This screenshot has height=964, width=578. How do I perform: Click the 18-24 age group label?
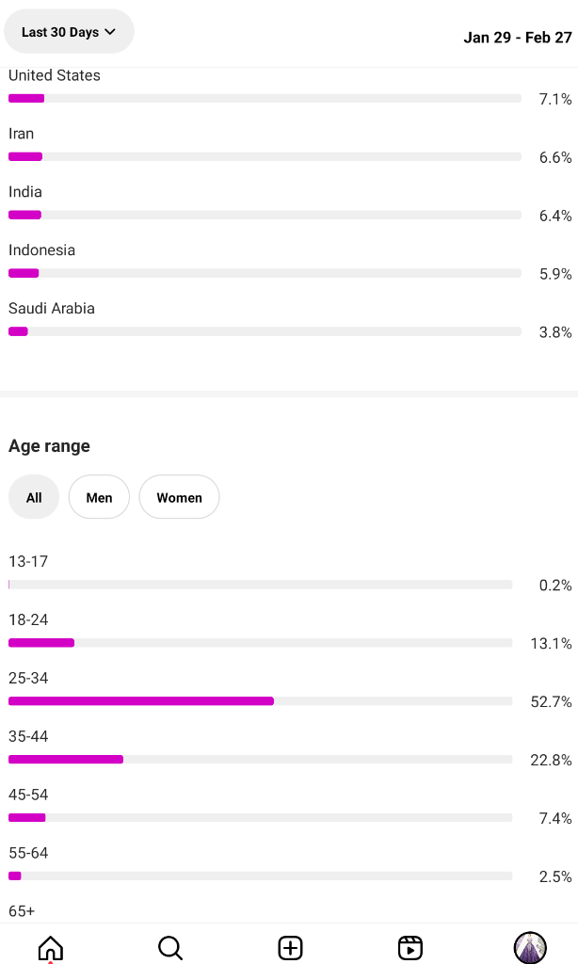[x=28, y=619]
